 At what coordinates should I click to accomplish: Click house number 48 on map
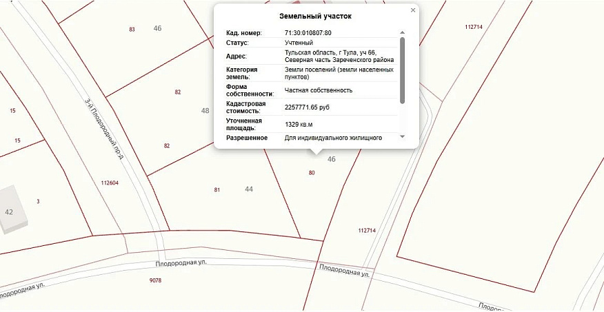pyautogui.click(x=205, y=111)
